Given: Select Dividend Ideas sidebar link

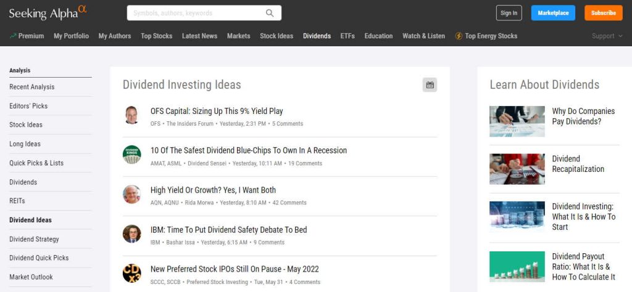Looking at the screenshot, I should click(x=30, y=220).
